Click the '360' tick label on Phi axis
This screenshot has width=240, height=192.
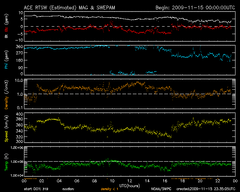(x=19, y=46)
